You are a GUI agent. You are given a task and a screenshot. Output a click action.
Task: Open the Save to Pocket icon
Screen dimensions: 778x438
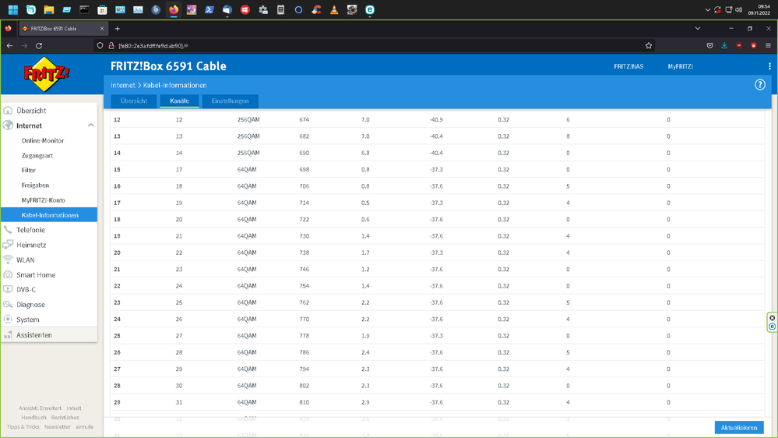(x=710, y=46)
